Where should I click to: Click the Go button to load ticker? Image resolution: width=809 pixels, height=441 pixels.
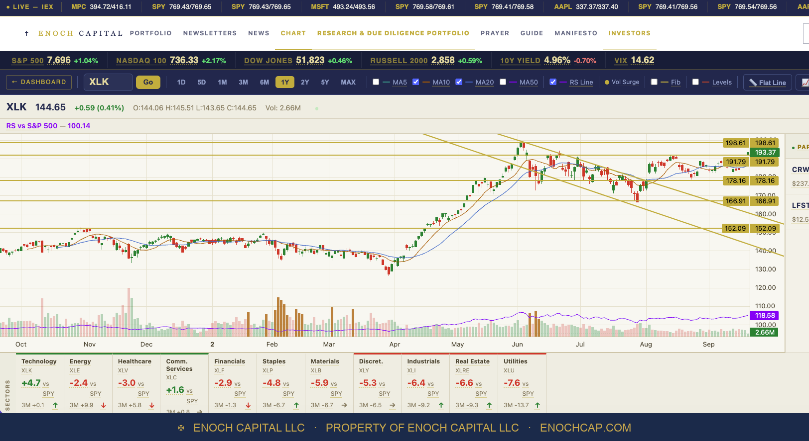pyautogui.click(x=148, y=82)
